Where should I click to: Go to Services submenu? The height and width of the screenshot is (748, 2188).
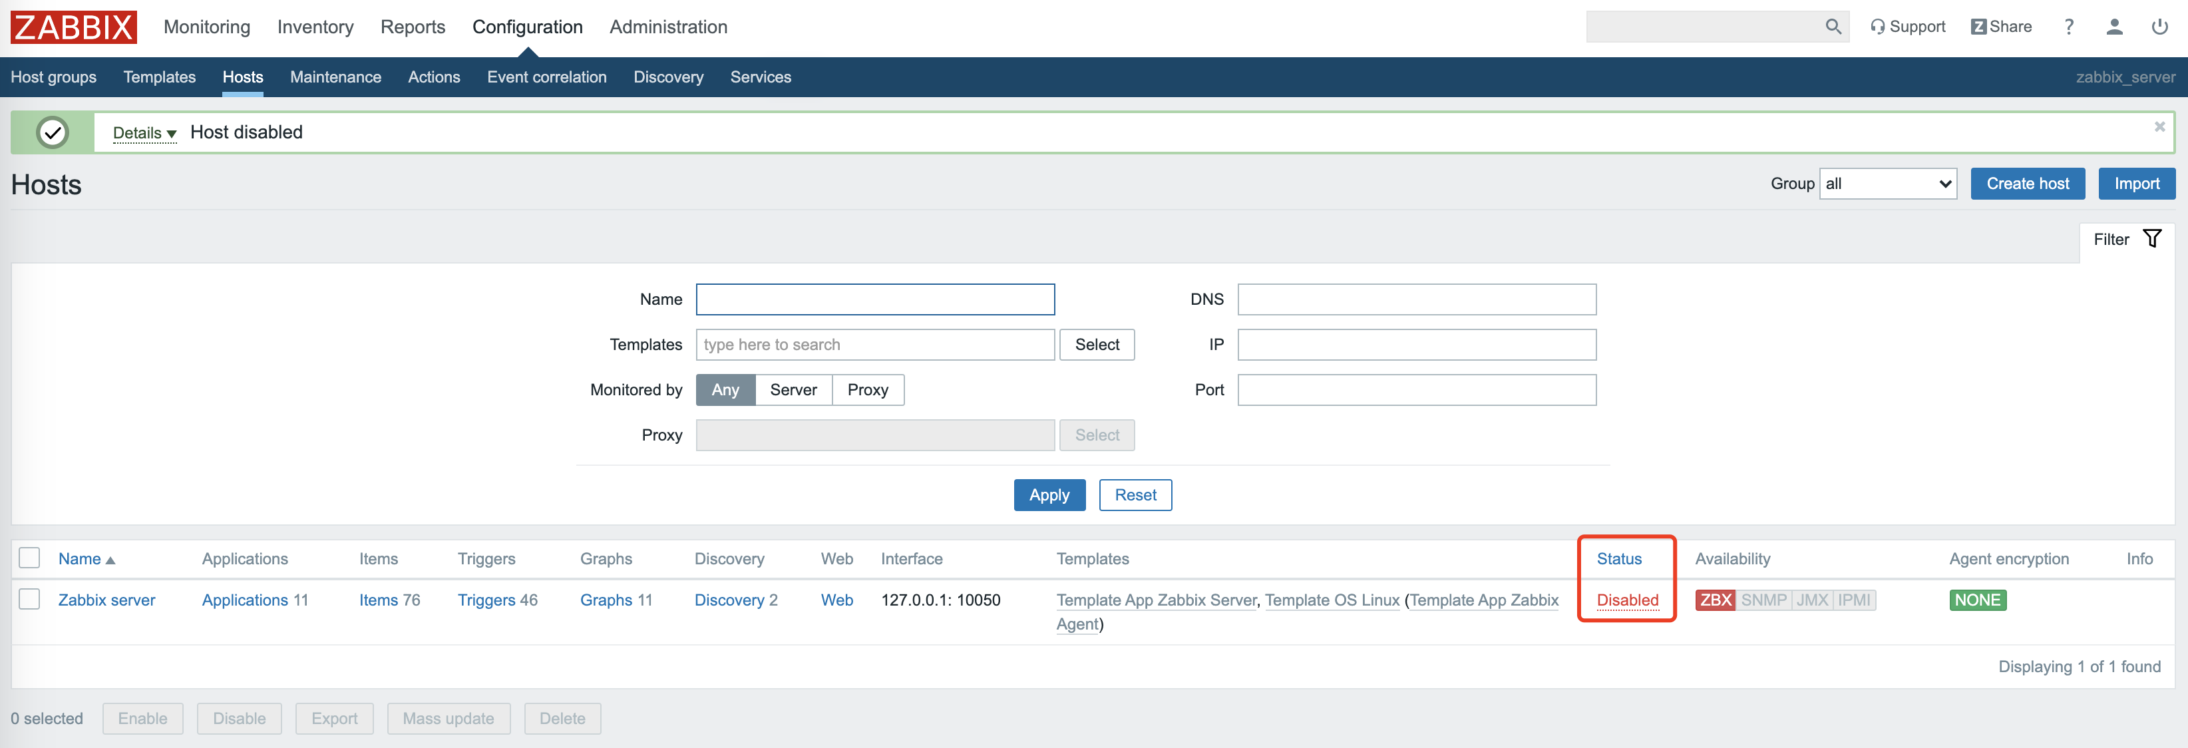coord(761,77)
